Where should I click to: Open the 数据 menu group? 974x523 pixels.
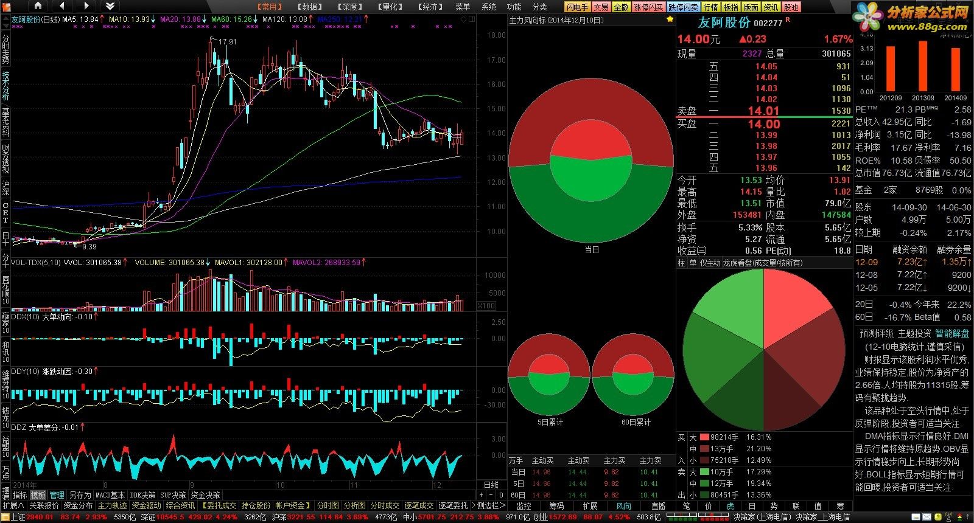310,7
